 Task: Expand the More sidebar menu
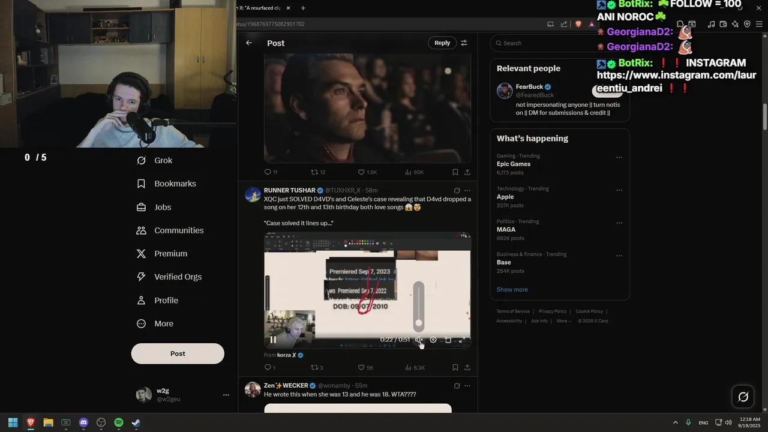coord(155,323)
